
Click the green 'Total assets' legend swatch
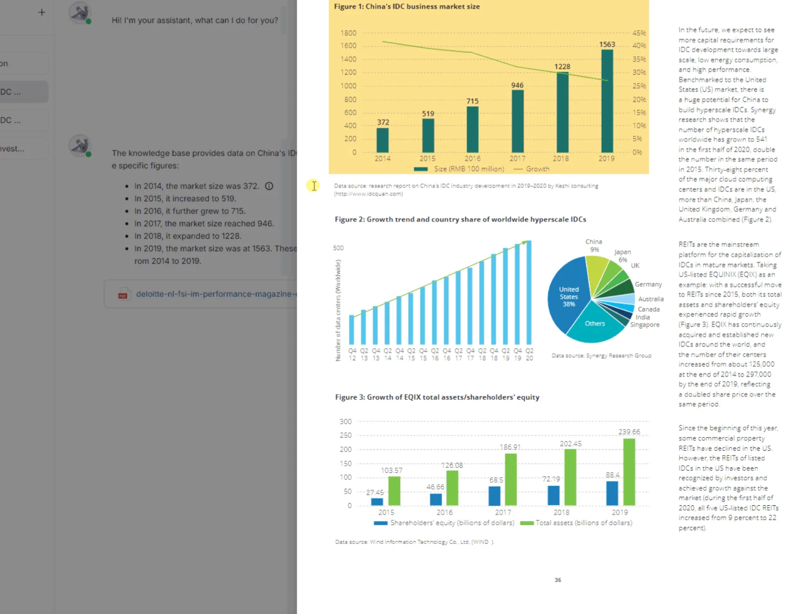click(526, 523)
